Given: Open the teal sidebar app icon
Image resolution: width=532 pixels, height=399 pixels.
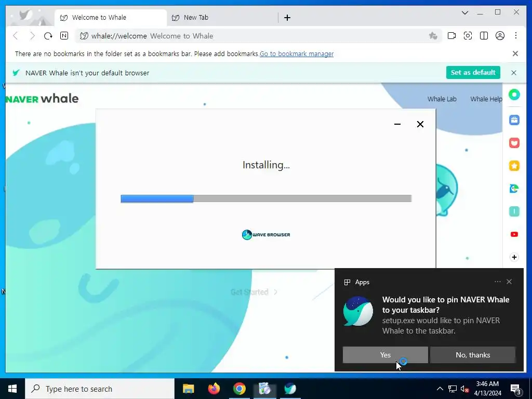Looking at the screenshot, I should (514, 211).
